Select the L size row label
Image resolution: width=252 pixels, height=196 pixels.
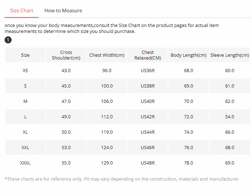point(25,117)
